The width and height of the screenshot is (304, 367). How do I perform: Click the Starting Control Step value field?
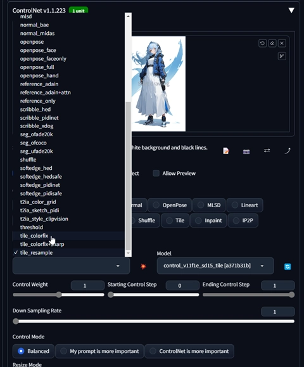pos(182,285)
